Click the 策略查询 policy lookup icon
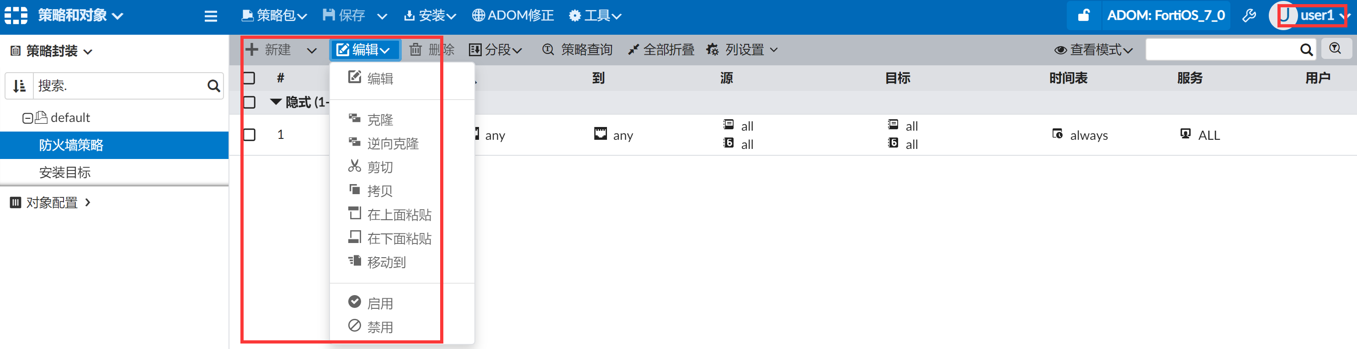1357x349 pixels. (548, 49)
